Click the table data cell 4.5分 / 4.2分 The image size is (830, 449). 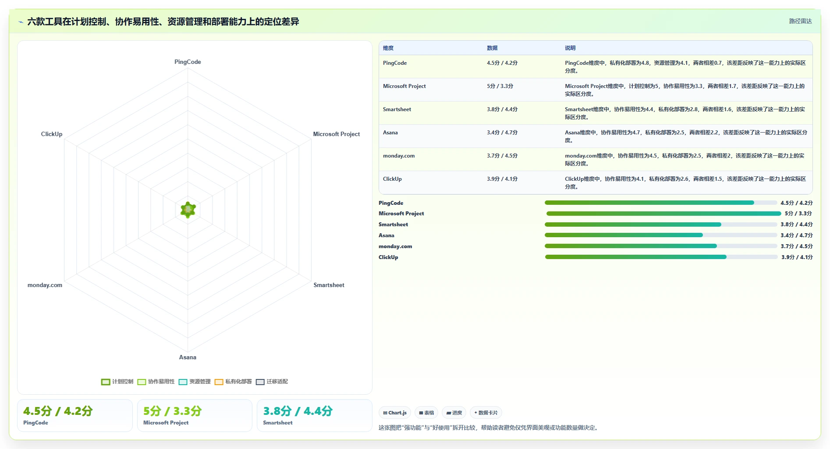(x=502, y=63)
